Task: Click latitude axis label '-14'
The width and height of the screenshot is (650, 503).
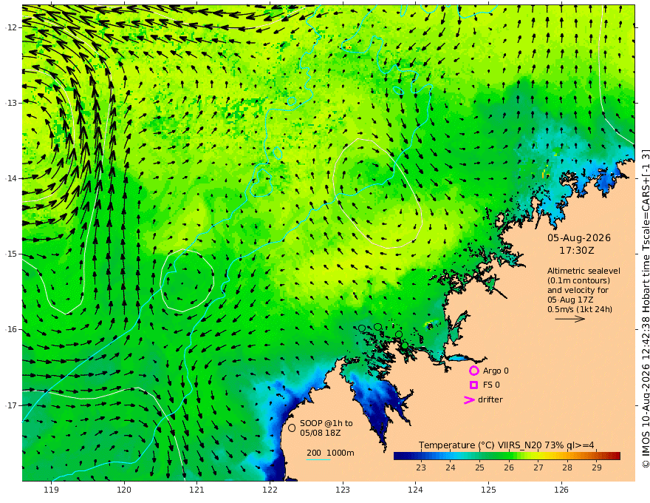Action: pyautogui.click(x=12, y=178)
